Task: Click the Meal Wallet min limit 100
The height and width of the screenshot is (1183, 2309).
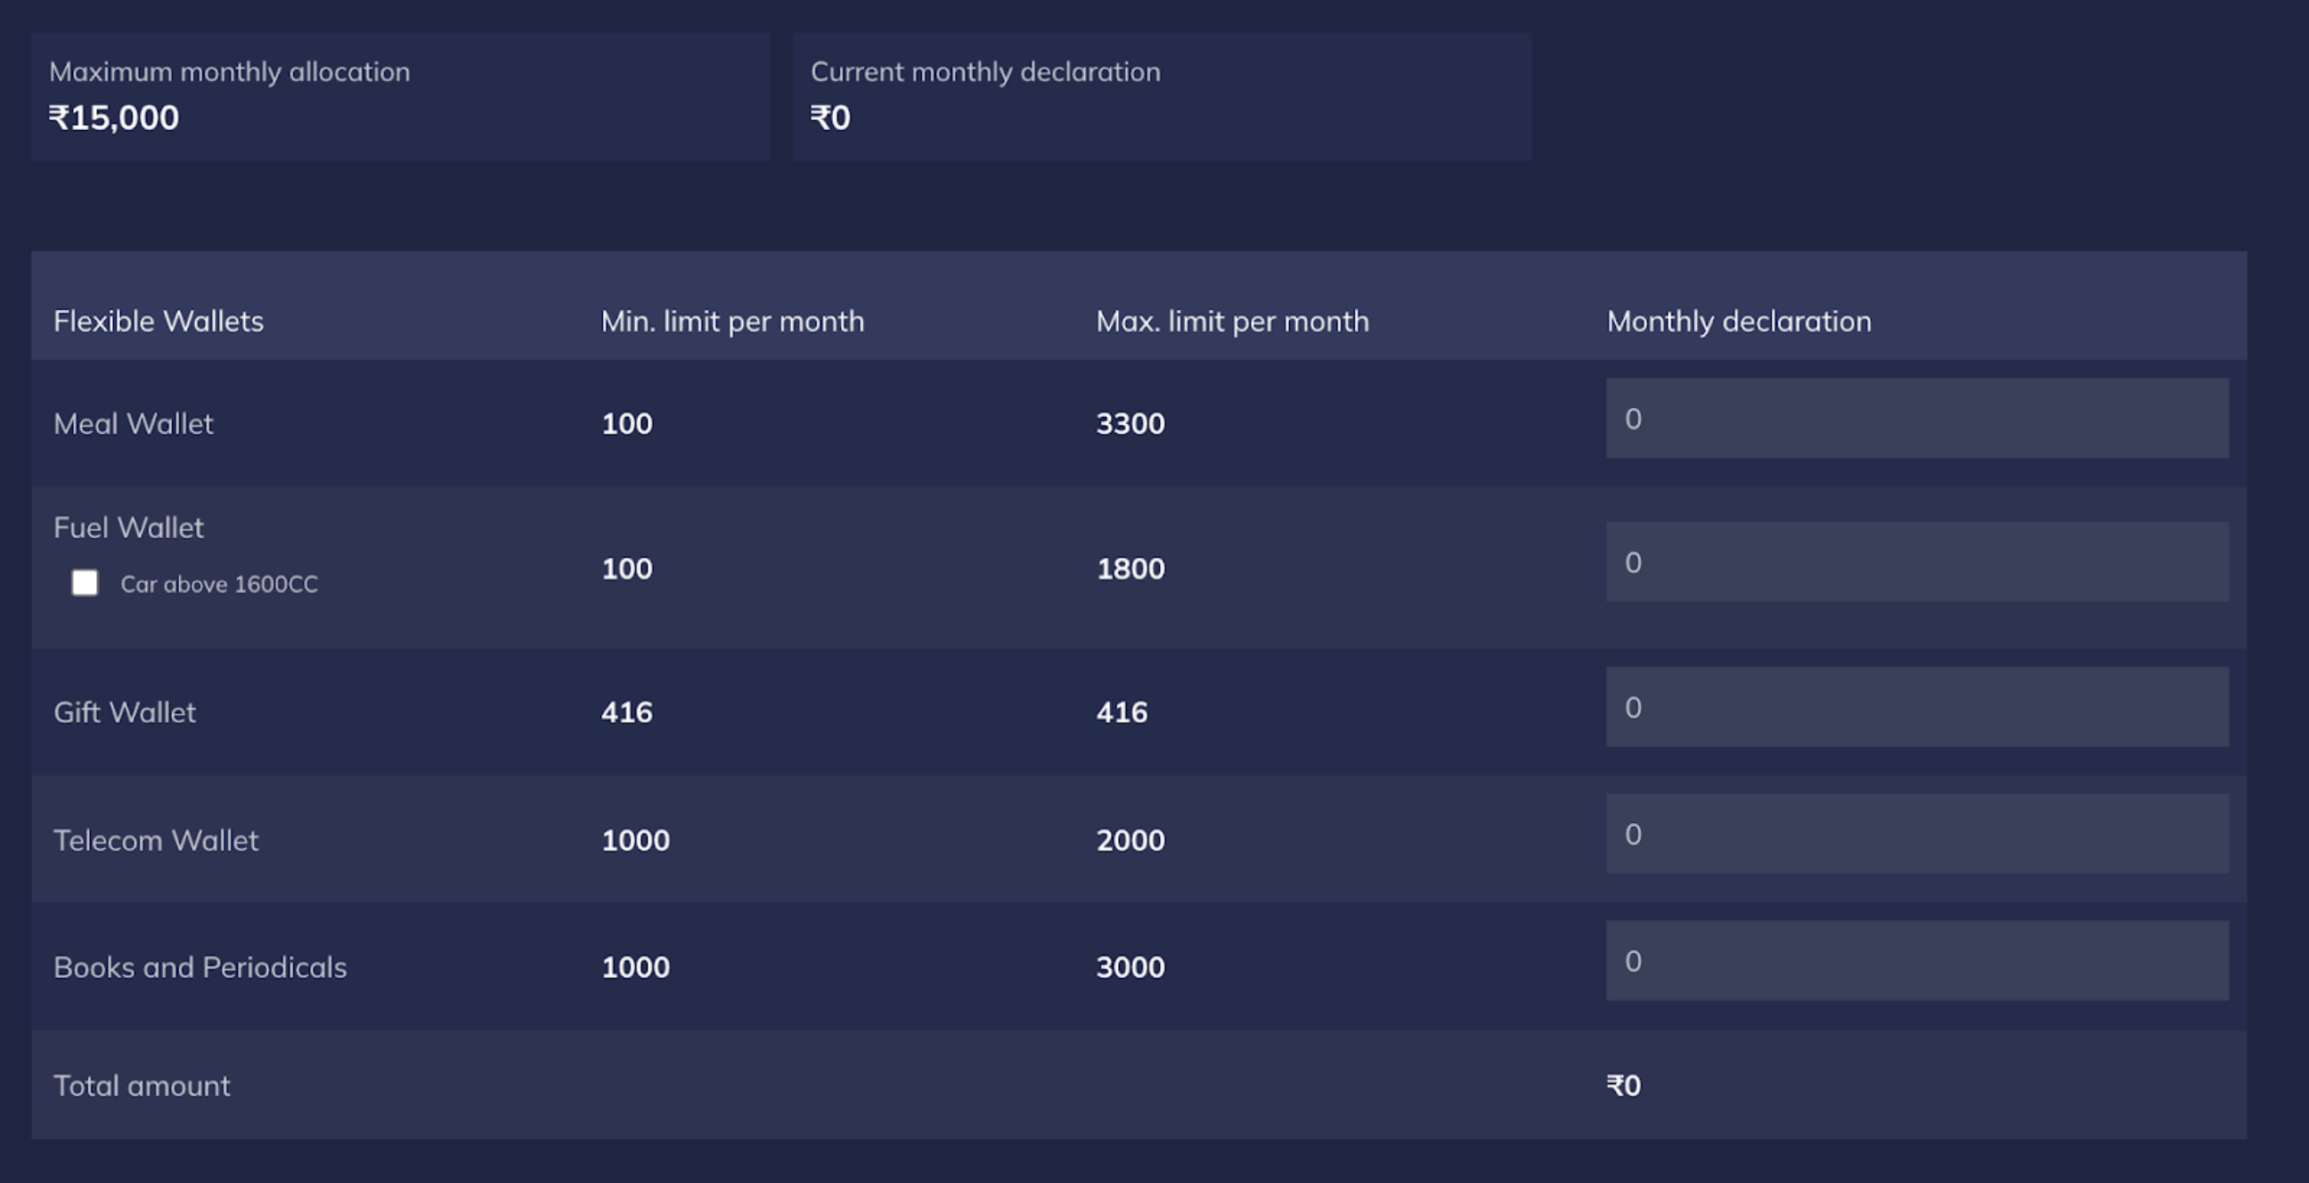Action: (x=626, y=423)
